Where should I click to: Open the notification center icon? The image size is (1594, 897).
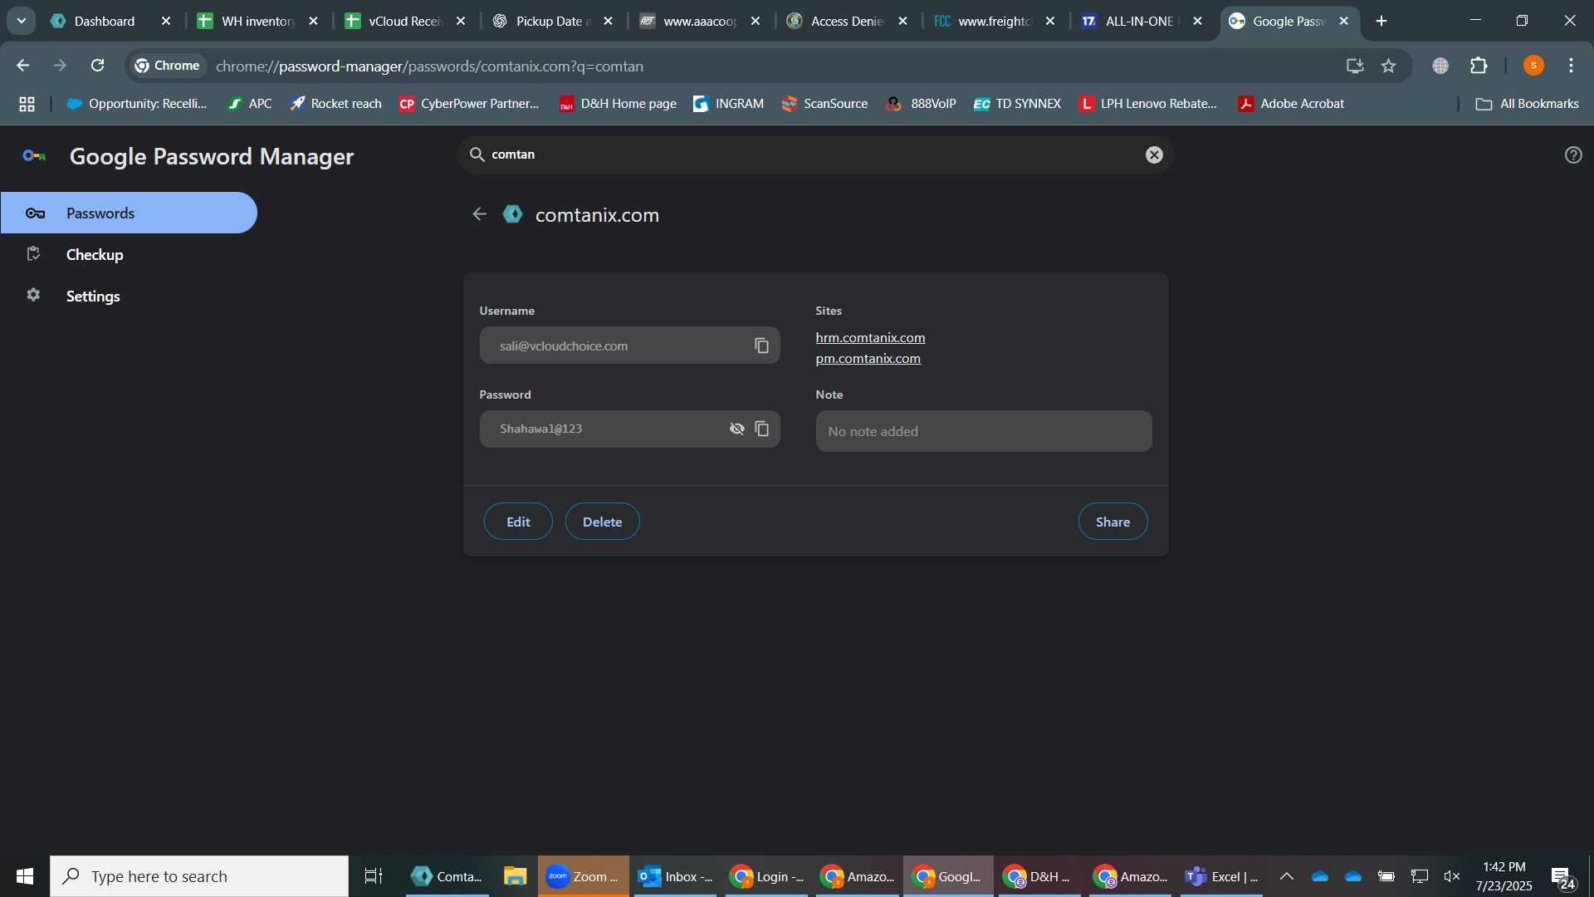pyautogui.click(x=1563, y=878)
